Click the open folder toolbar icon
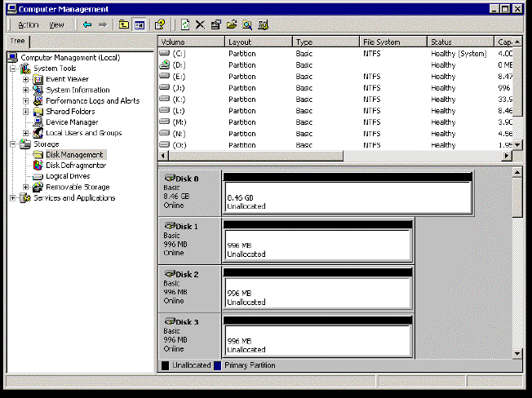 point(231,24)
